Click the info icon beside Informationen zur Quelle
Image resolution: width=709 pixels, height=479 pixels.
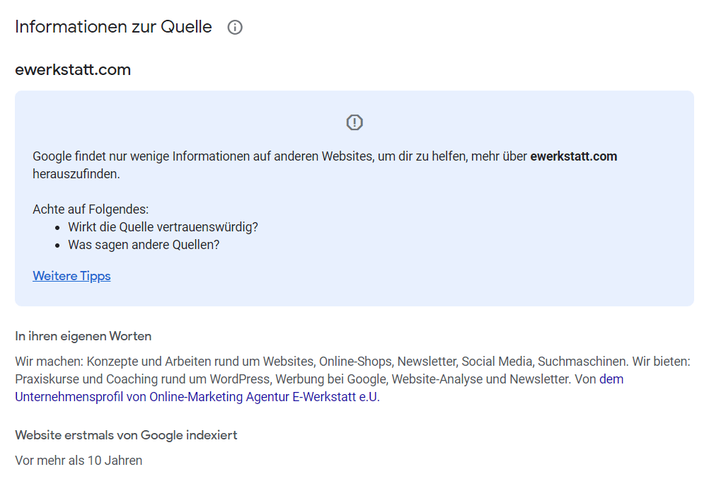(235, 27)
